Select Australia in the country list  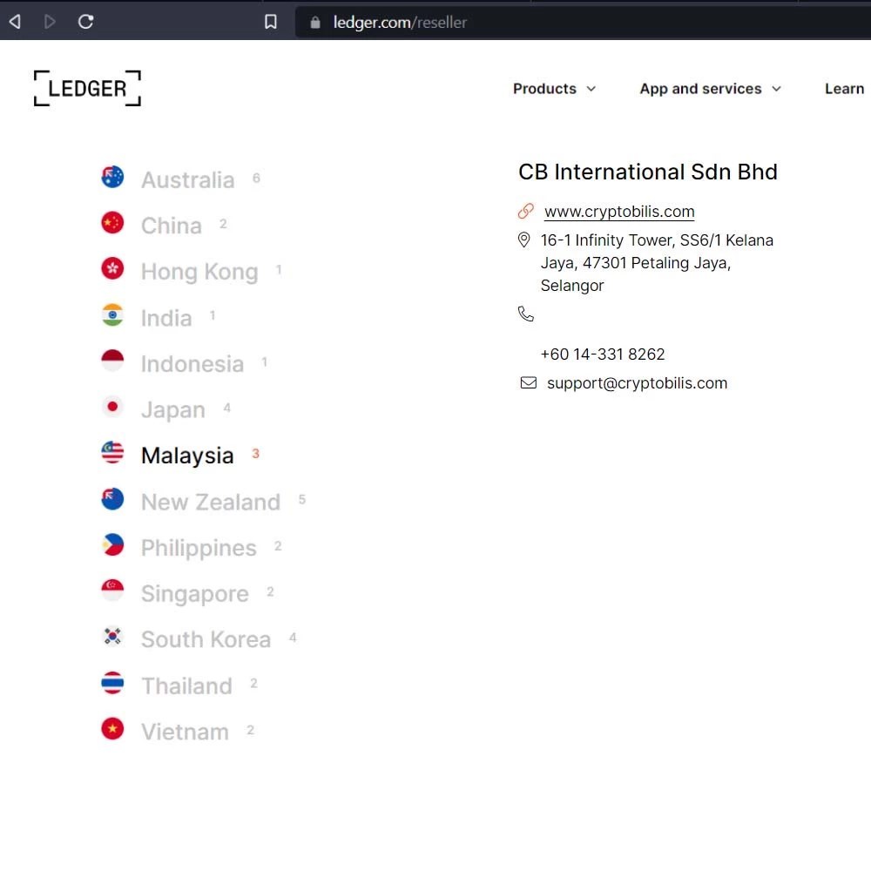click(188, 180)
